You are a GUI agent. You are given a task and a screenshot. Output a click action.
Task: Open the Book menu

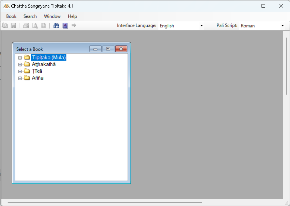(11, 16)
